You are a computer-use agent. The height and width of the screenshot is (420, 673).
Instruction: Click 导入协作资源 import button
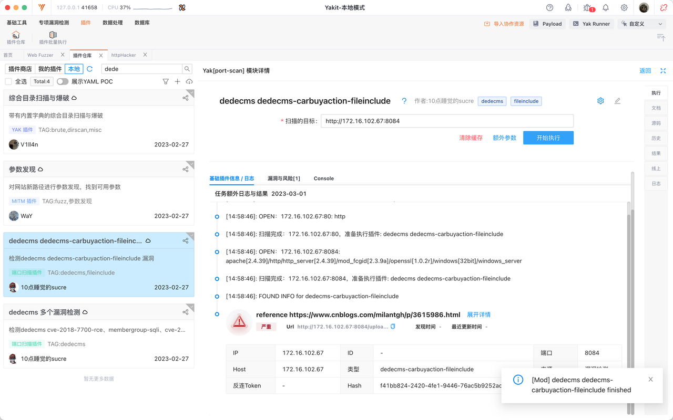[x=504, y=24]
